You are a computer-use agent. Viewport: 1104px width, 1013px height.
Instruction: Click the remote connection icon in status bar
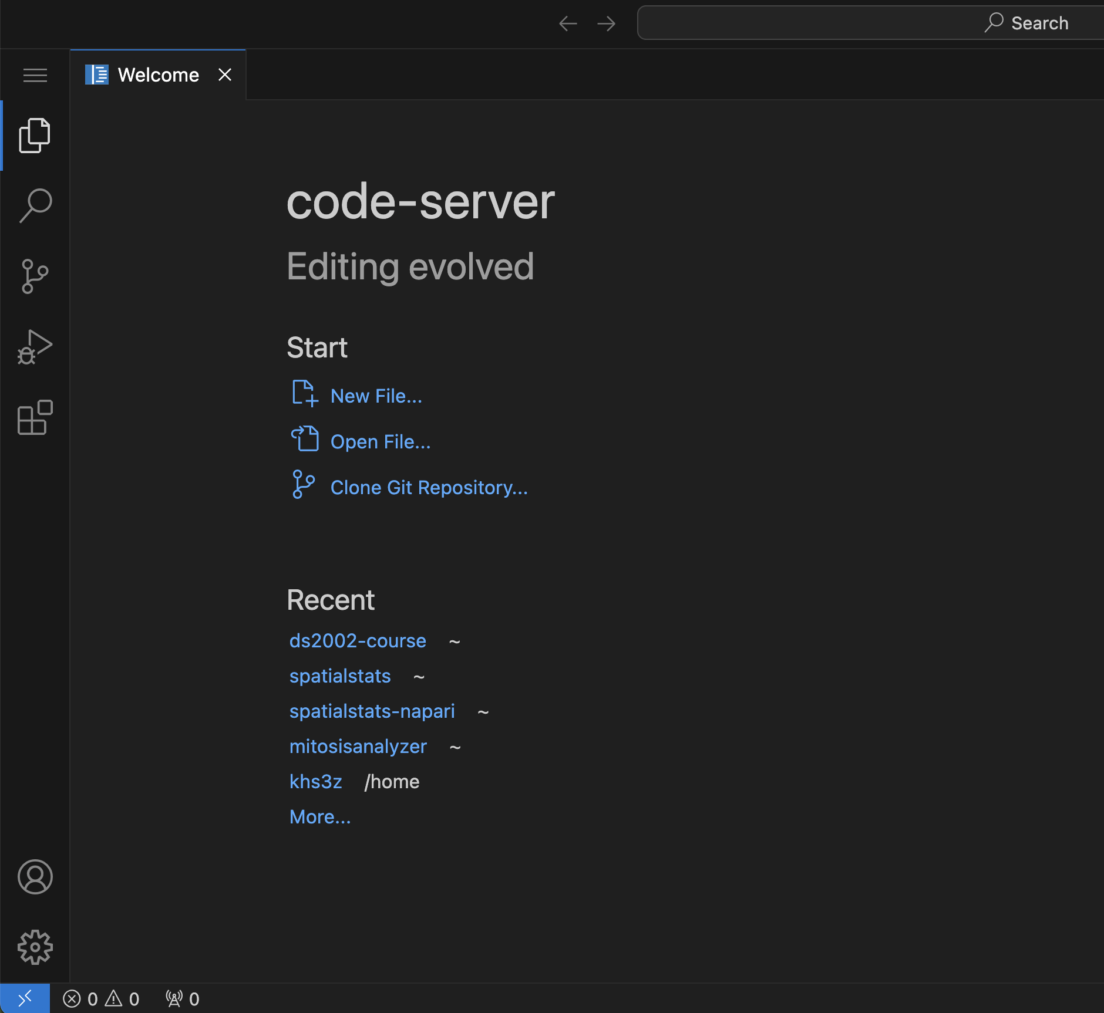pyautogui.click(x=25, y=997)
